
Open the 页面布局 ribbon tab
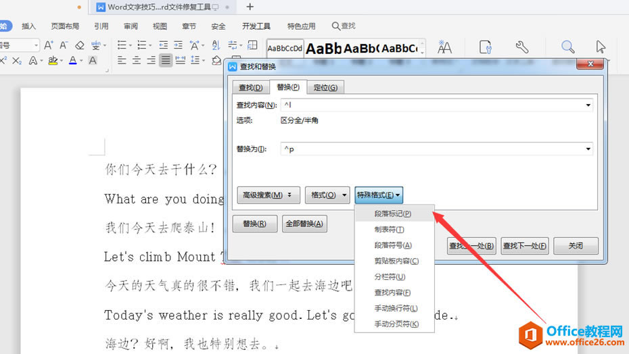coord(65,26)
